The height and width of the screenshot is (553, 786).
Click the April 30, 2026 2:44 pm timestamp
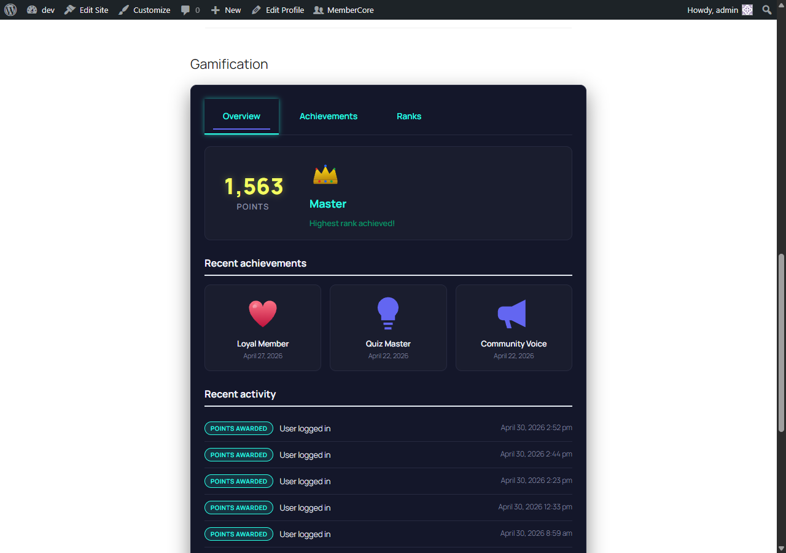536,454
